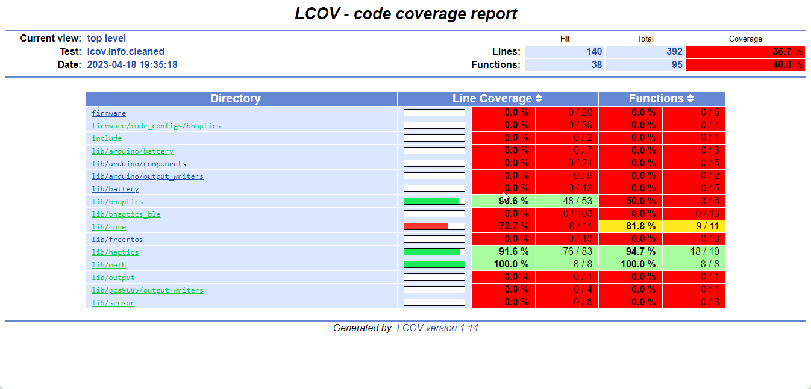The width and height of the screenshot is (811, 389).
Task: Open the include directory report
Action: 106,138
